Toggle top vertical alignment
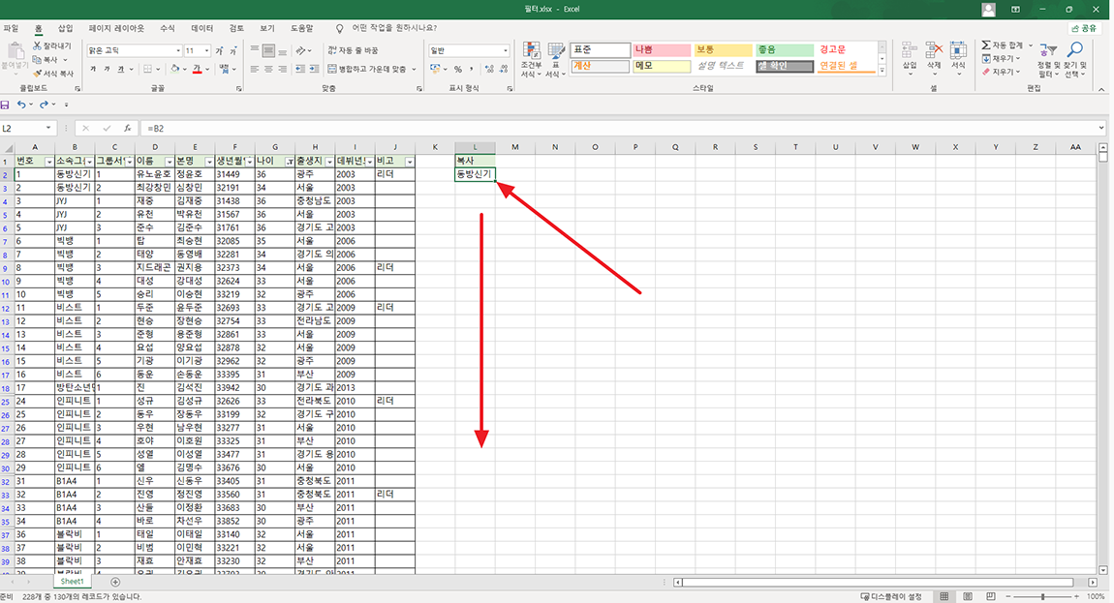 (255, 50)
